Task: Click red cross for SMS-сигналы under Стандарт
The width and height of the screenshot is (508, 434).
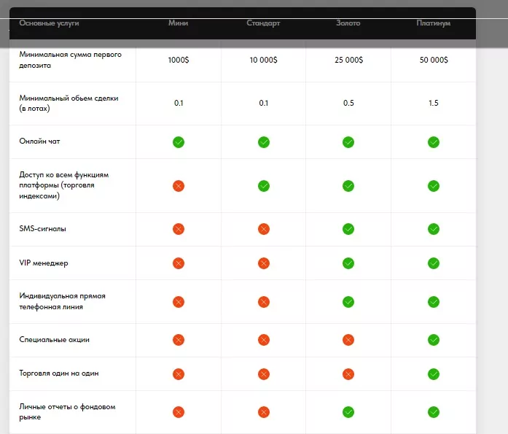Action: pyautogui.click(x=264, y=229)
